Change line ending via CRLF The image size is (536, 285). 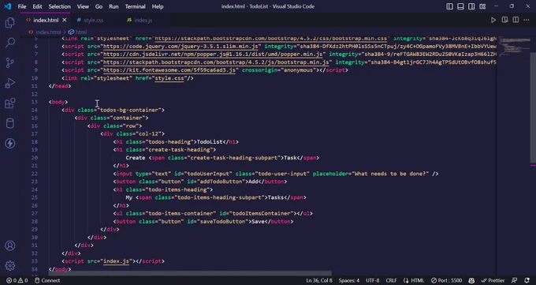coord(392,280)
